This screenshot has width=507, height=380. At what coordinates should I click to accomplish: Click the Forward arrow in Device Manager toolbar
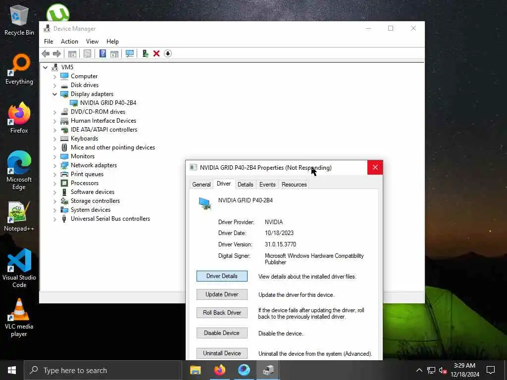57,53
